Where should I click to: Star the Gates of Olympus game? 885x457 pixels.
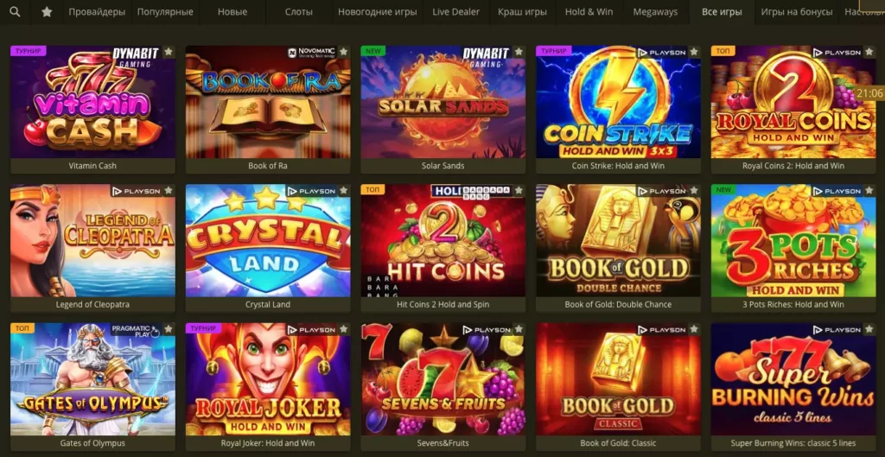[x=169, y=329]
